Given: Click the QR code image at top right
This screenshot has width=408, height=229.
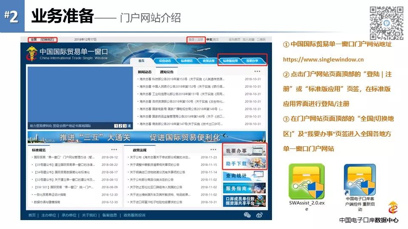Looking at the screenshot, I should [x=386, y=23].
